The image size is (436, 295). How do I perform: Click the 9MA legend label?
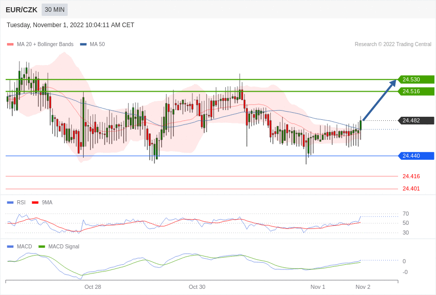coord(47,203)
